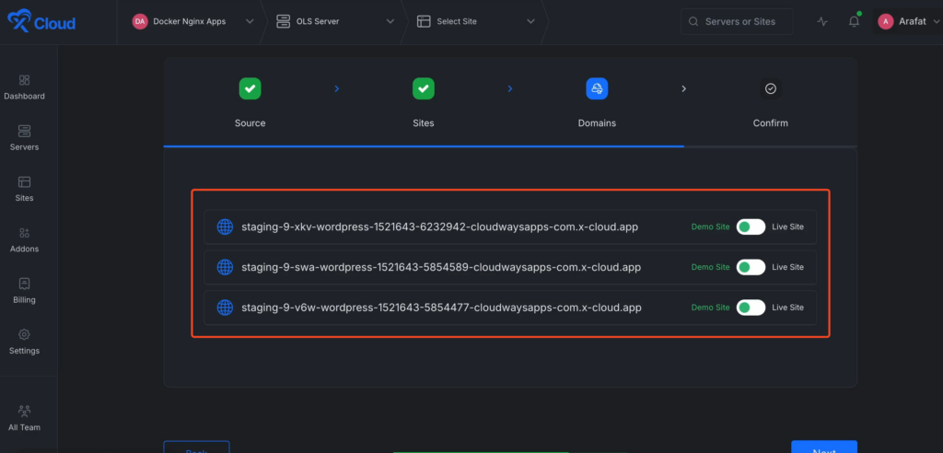Viewport: 943px width, 453px height.
Task: Open the All Team sidebar icon
Action: click(x=24, y=418)
